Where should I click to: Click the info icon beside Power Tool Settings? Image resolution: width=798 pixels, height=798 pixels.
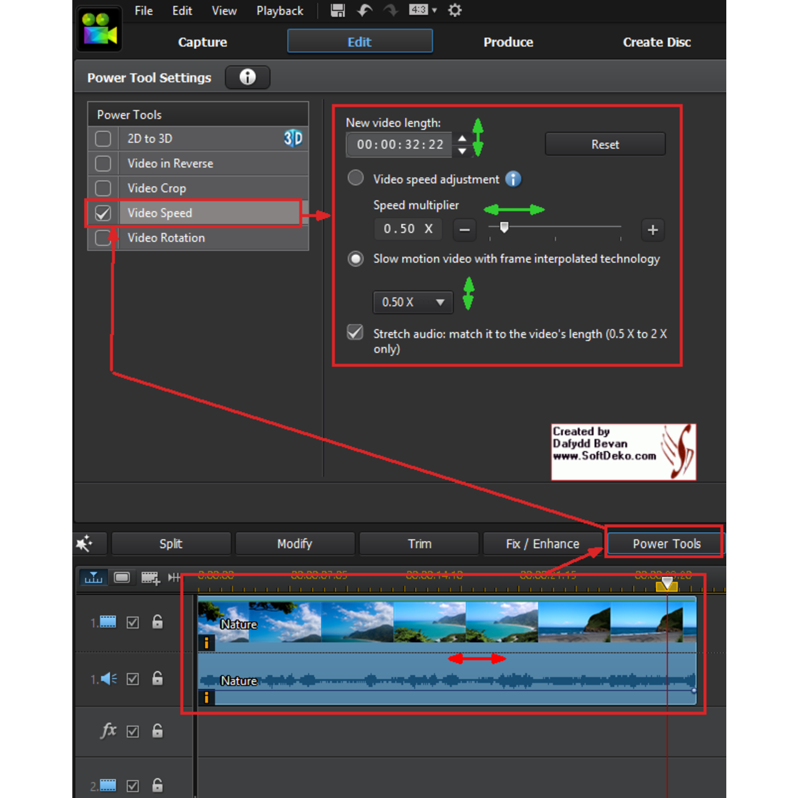point(248,77)
